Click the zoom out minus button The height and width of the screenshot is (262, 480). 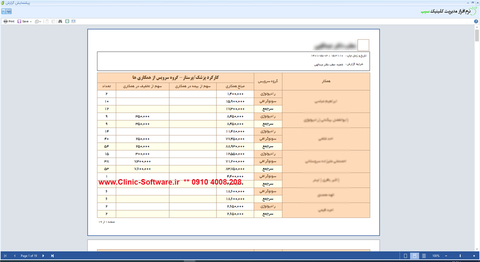pyautogui.click(x=446, y=255)
